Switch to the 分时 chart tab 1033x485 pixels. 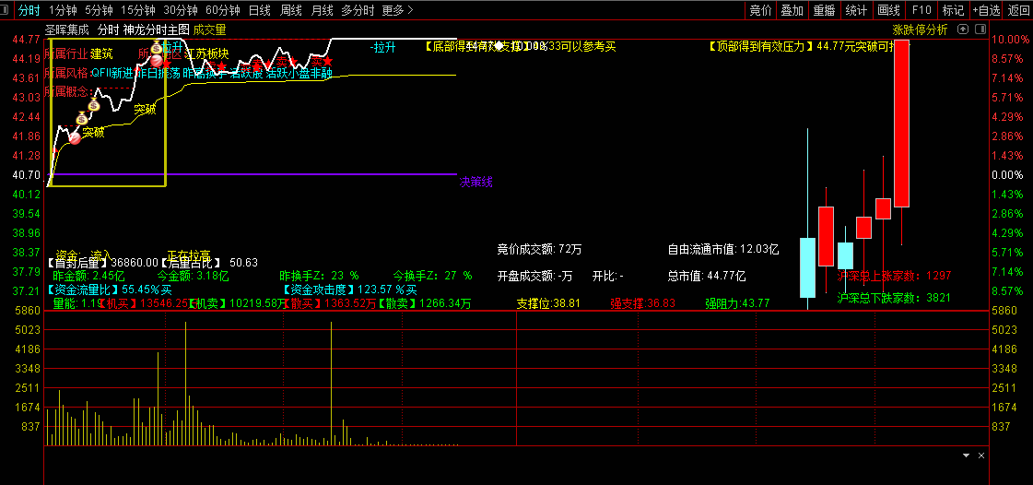[29, 10]
